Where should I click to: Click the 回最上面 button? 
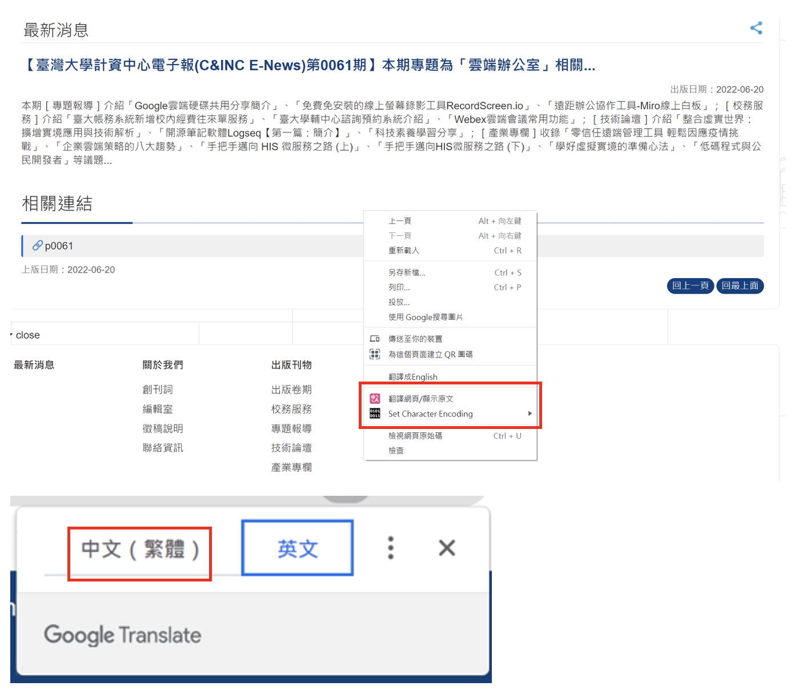click(740, 286)
